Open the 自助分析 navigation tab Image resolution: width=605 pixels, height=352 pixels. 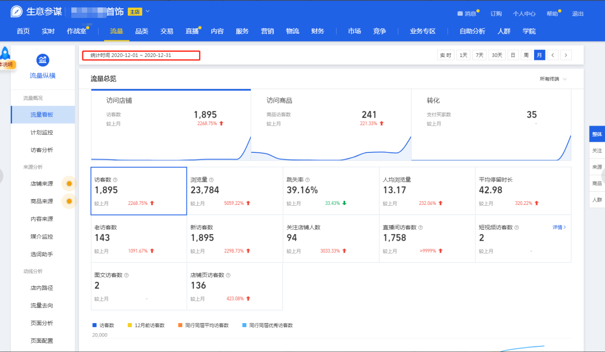point(472,31)
